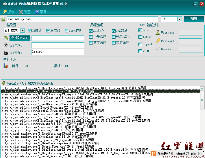Open the 盲扫模式 scan mode dropdown

(x=14, y=30)
